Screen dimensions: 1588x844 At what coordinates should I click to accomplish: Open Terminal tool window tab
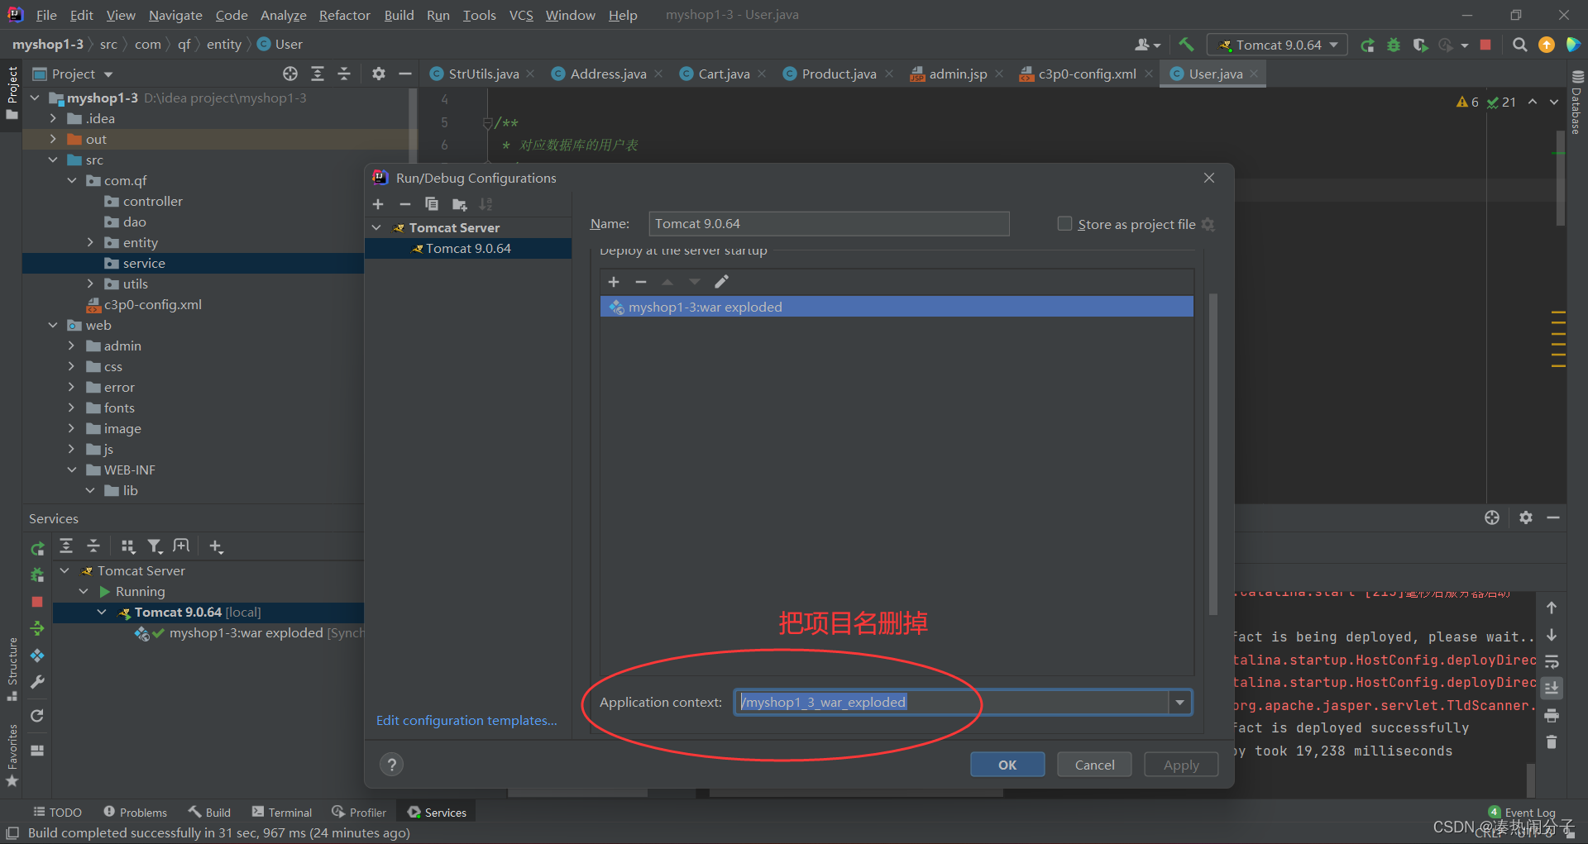click(x=282, y=813)
